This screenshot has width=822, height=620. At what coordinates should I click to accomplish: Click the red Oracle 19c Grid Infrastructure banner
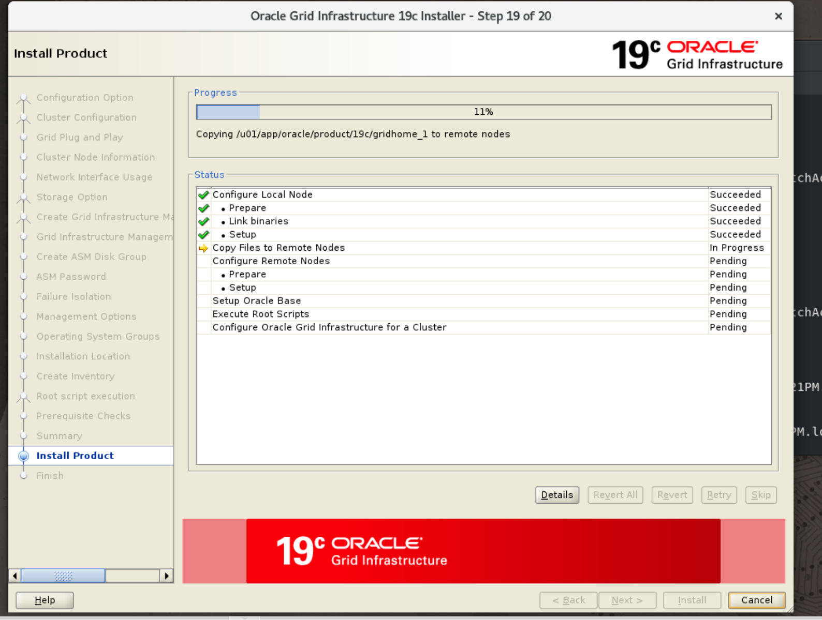pos(483,551)
